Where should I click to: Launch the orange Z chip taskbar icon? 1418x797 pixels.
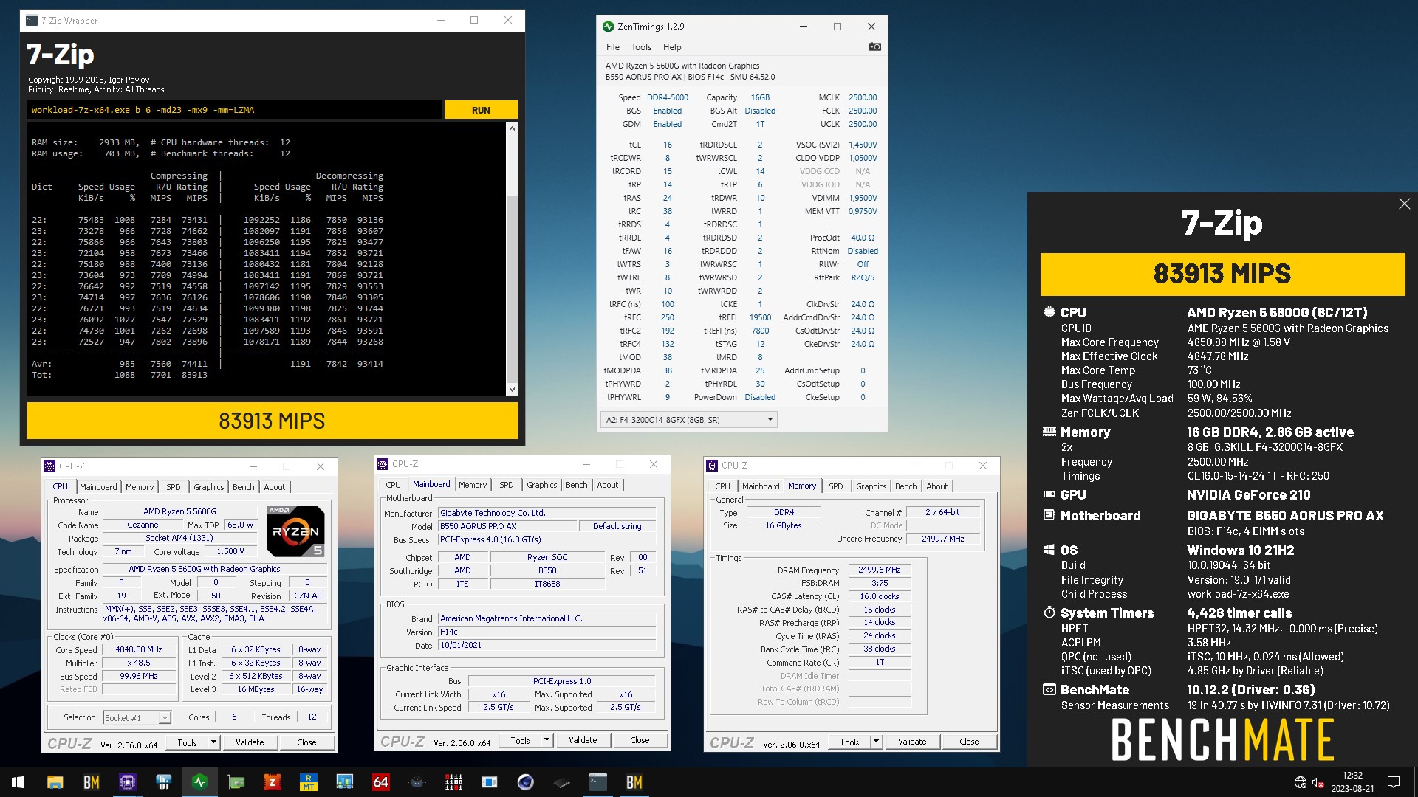(272, 782)
